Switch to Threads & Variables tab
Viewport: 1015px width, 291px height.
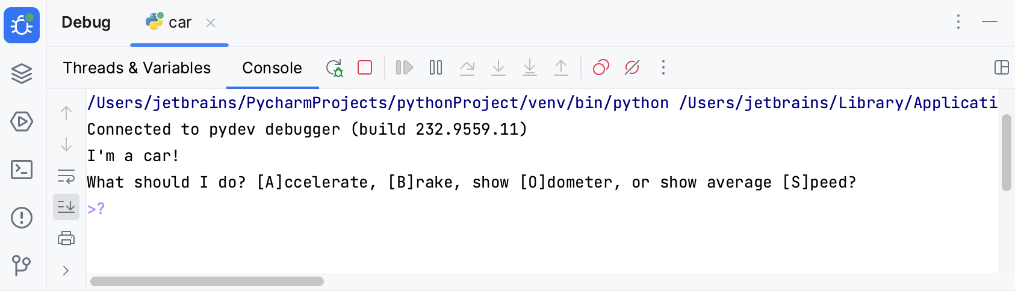point(137,68)
